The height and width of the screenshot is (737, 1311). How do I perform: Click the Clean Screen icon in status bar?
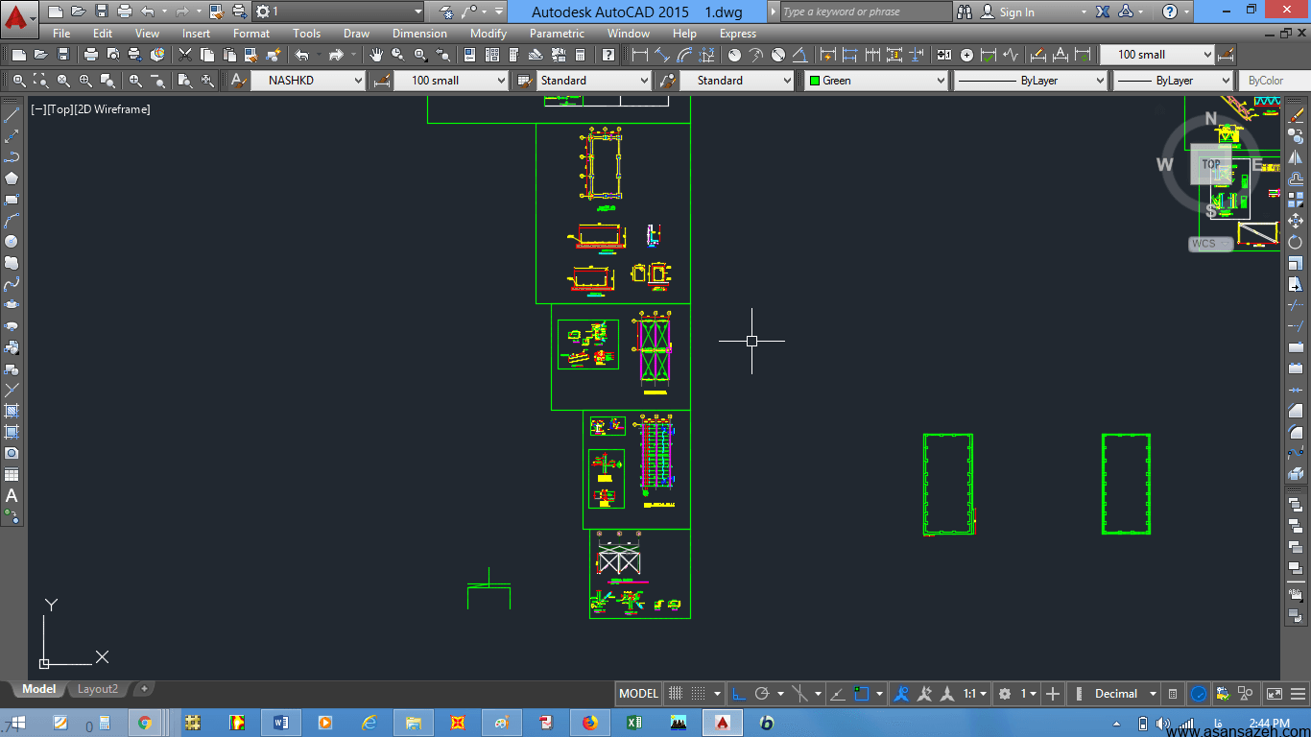coord(1274,694)
